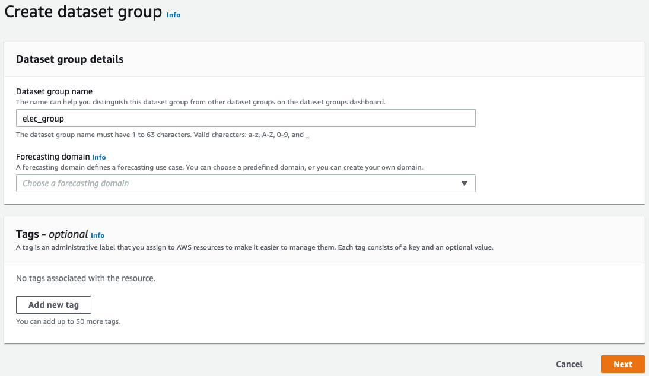Click the Forecasting domain label text

pos(53,157)
